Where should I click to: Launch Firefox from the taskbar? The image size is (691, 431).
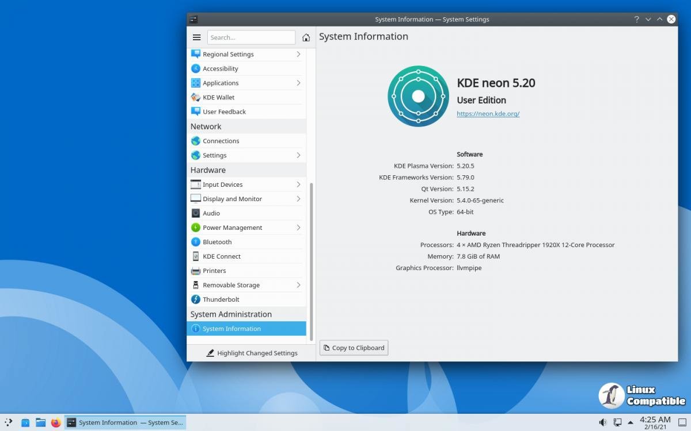click(56, 422)
